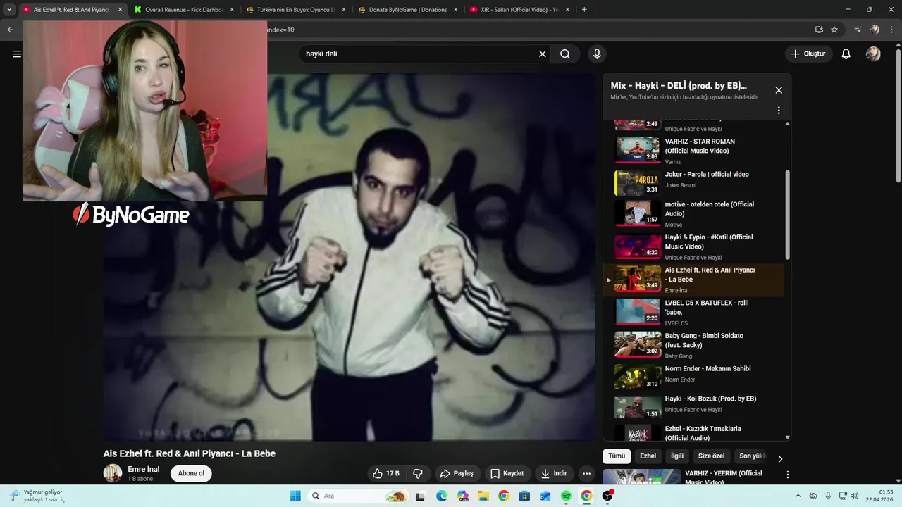
Task: Play Joker - Parola from playlist
Action: tap(694, 182)
